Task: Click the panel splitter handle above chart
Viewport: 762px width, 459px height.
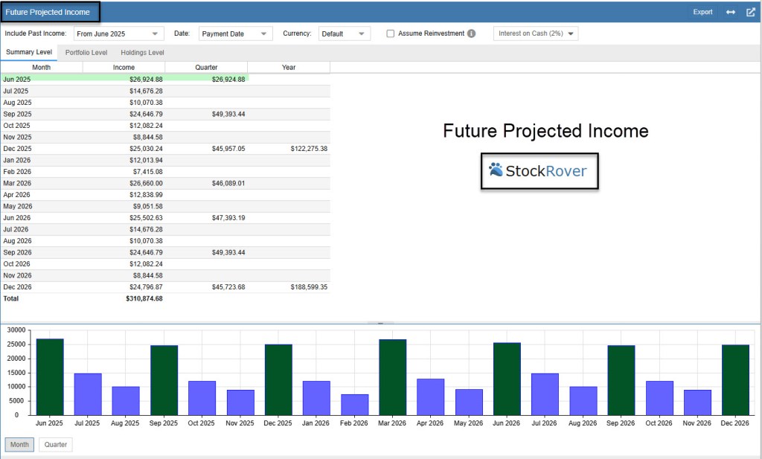Action: (380, 324)
